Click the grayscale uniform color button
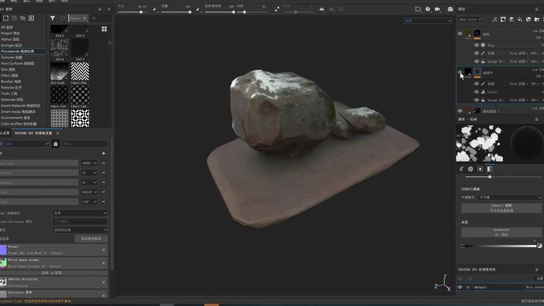The width and height of the screenshot is (544, 306). pos(501,232)
